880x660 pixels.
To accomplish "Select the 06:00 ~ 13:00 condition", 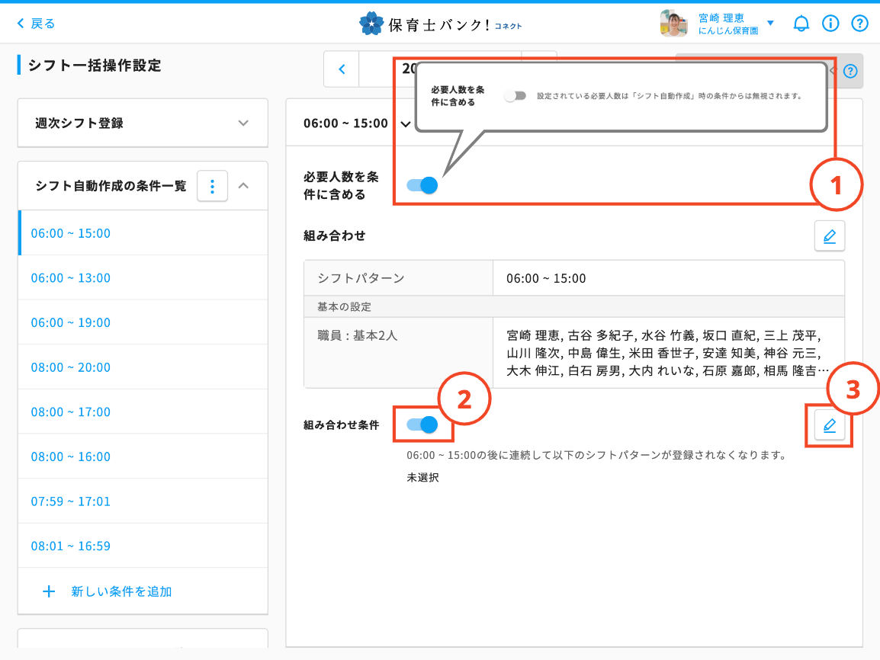I will [x=71, y=278].
